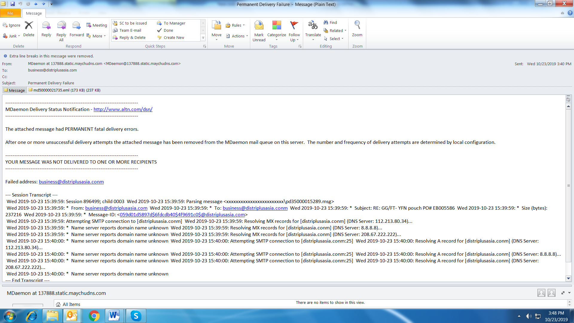
Task: Select the Message ribbon tab
Action: (x=34, y=13)
